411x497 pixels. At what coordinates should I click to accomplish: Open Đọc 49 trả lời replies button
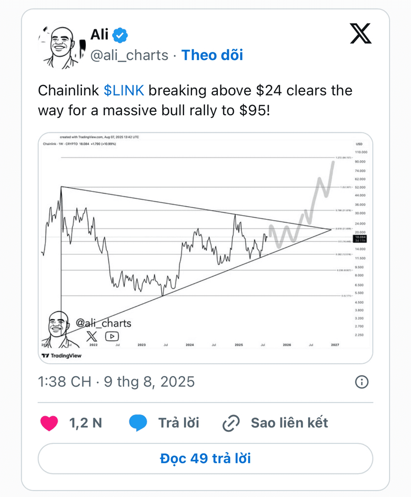click(205, 459)
